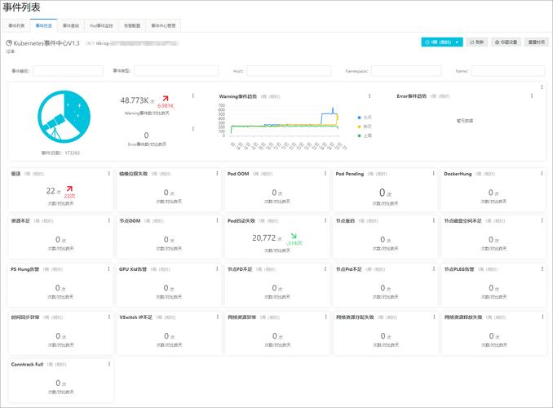Open the Pod Pending card's more menu
553x408 pixels.
(x=433, y=173)
